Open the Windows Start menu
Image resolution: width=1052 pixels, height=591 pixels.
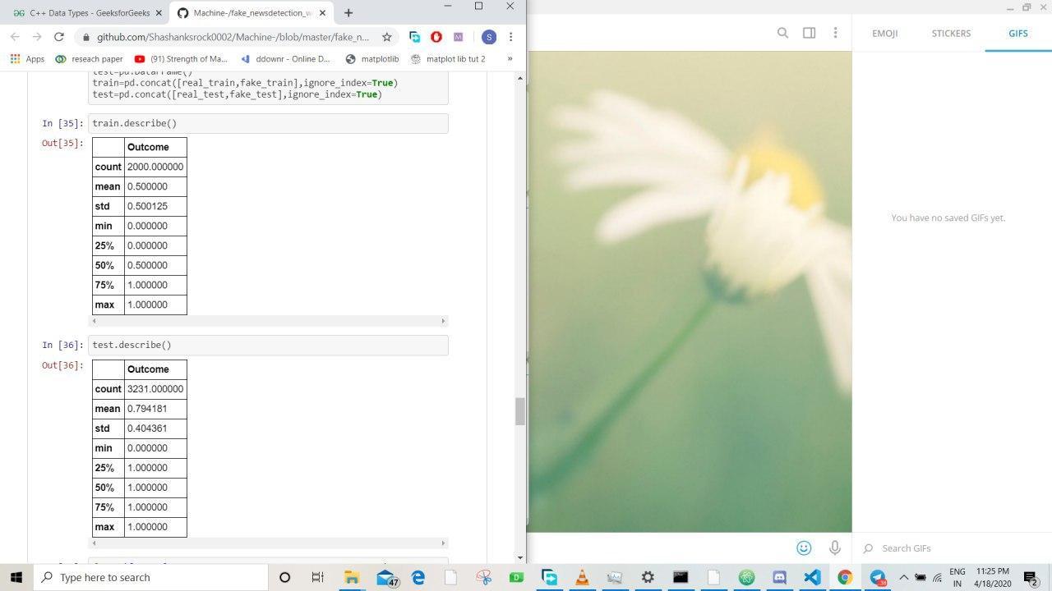(x=16, y=577)
